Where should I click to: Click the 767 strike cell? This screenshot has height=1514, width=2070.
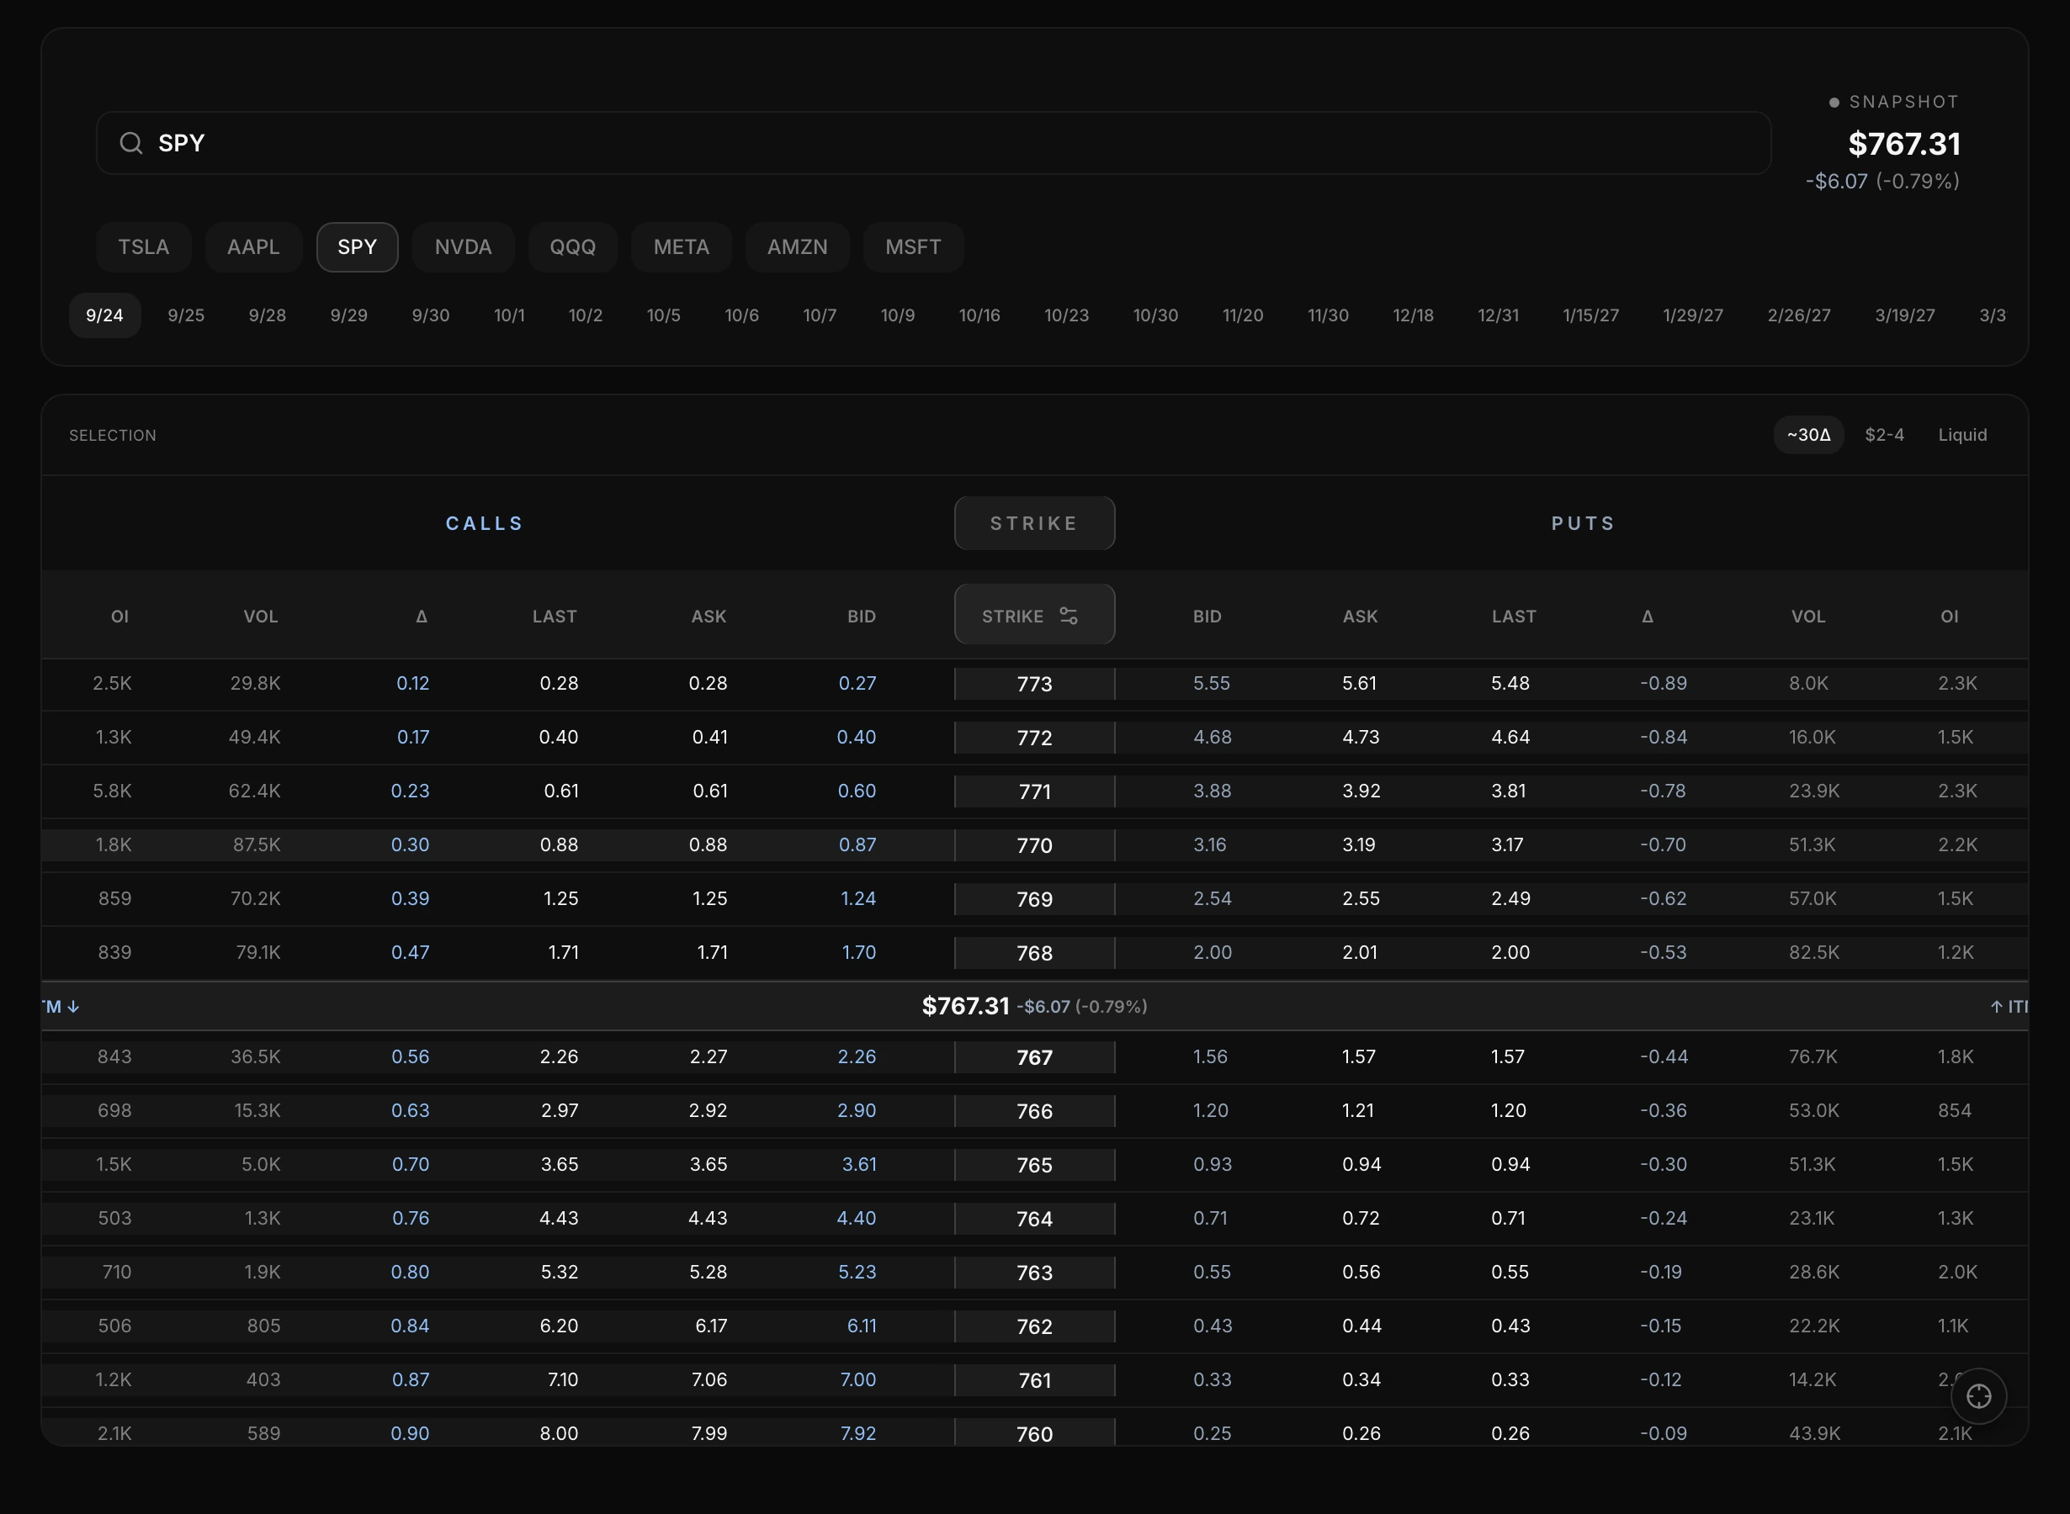pos(1034,1056)
